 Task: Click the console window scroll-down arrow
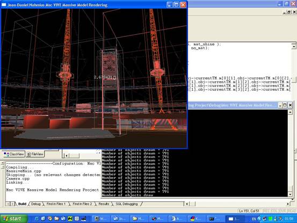click(x=290, y=195)
